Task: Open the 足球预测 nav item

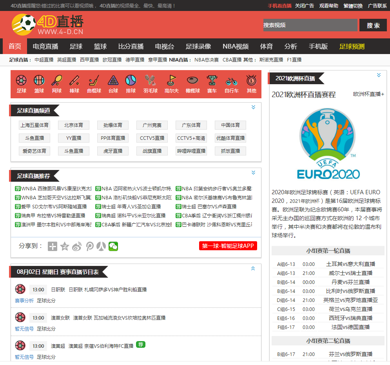Action: tap(352, 46)
